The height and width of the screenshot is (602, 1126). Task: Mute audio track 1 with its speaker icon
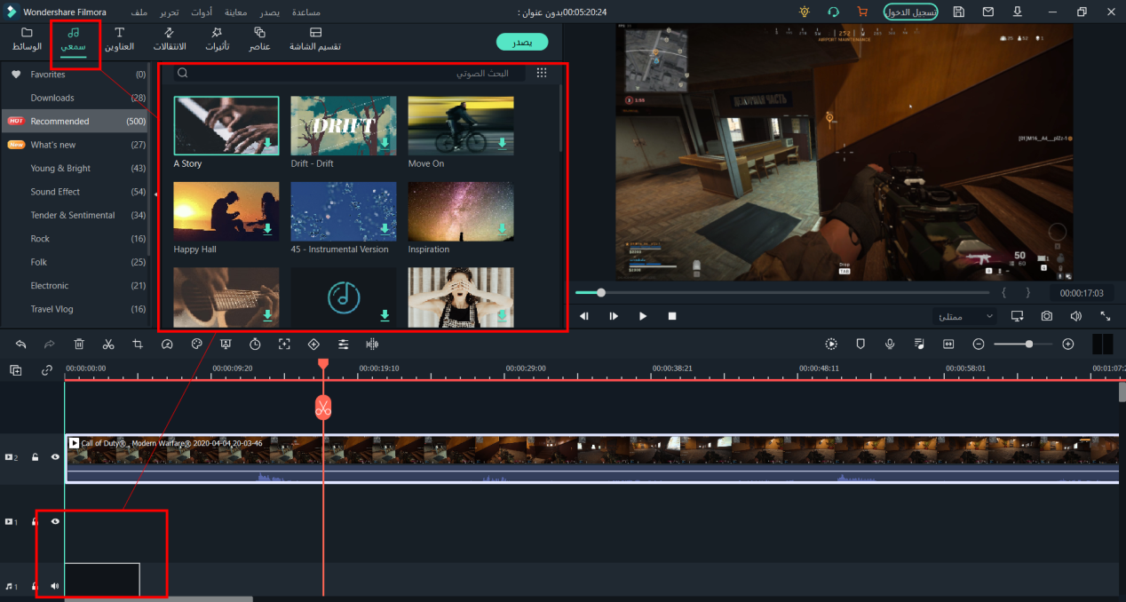(55, 586)
